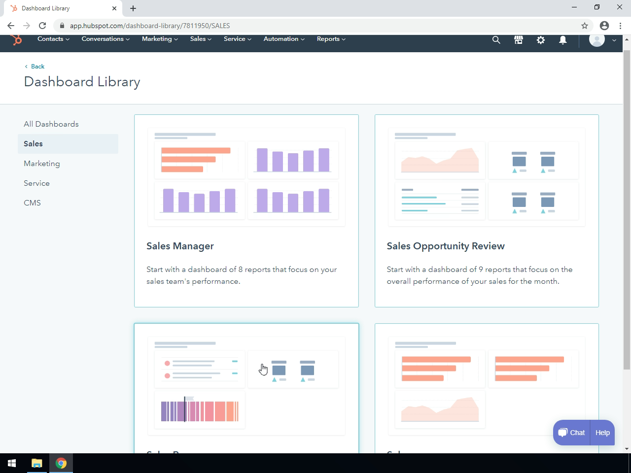Open File Explorer from the taskbar
The width and height of the screenshot is (631, 473).
point(37,463)
